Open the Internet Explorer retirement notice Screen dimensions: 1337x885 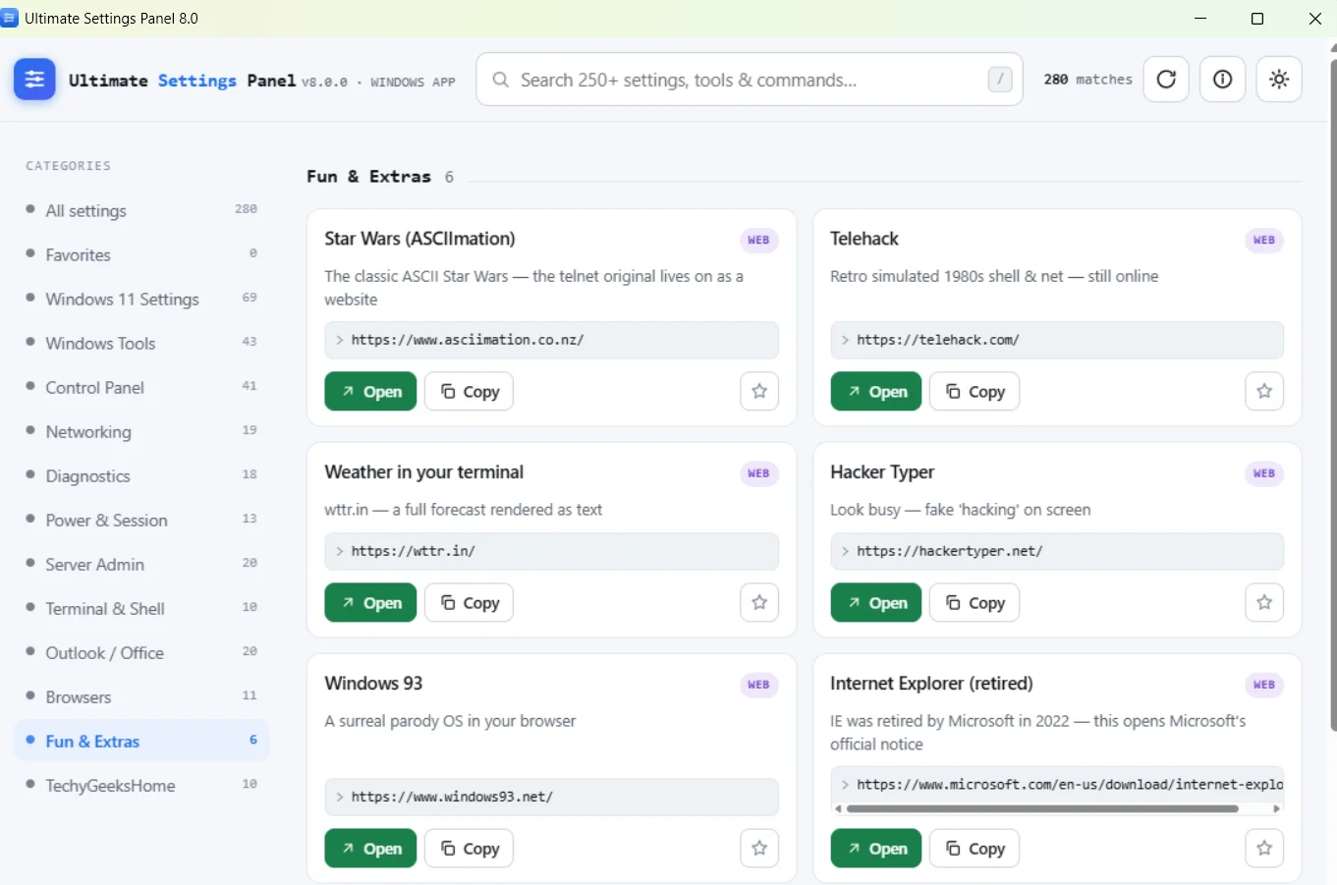click(876, 848)
